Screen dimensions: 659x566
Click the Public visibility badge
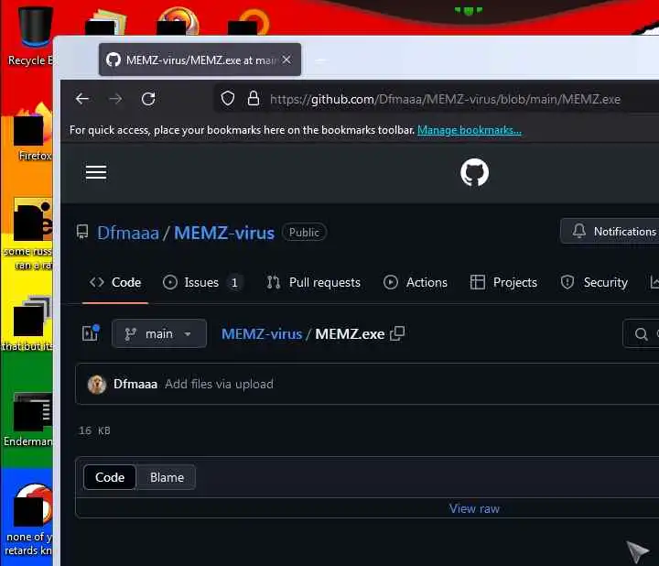coord(304,232)
